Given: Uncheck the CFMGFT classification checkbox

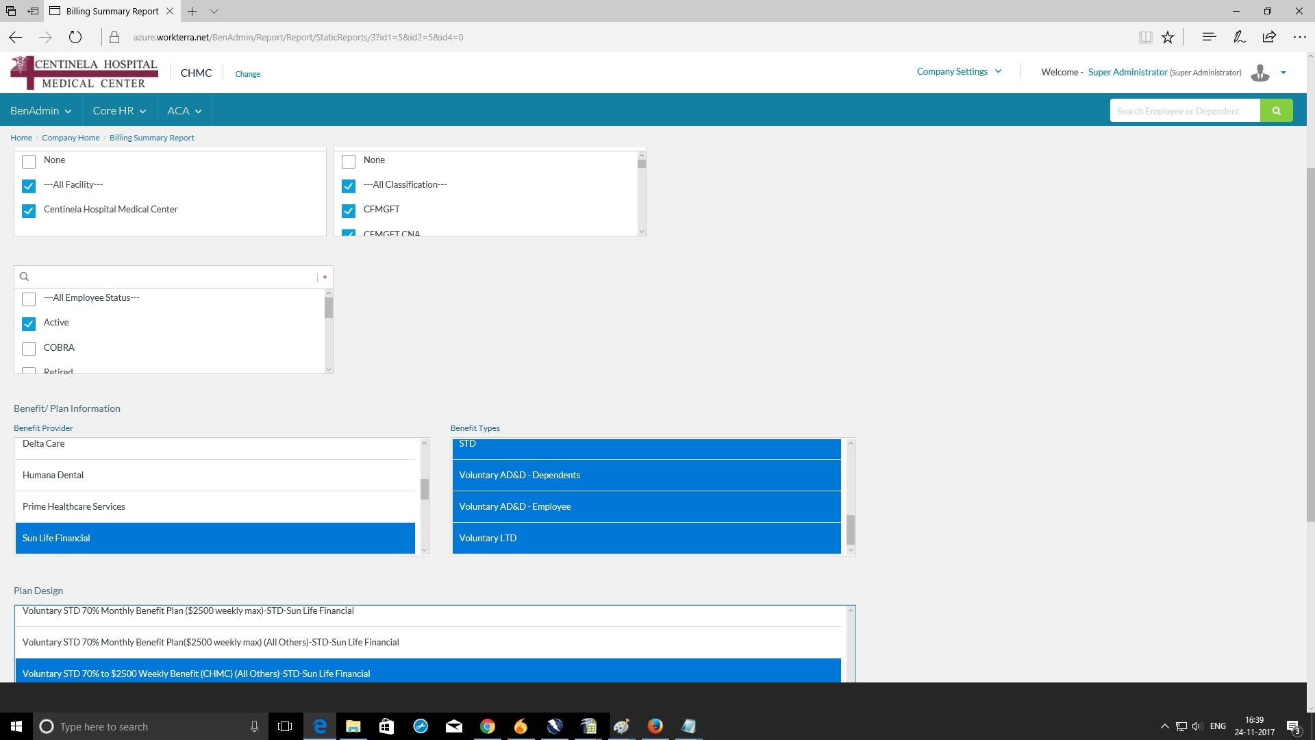Looking at the screenshot, I should click(349, 210).
